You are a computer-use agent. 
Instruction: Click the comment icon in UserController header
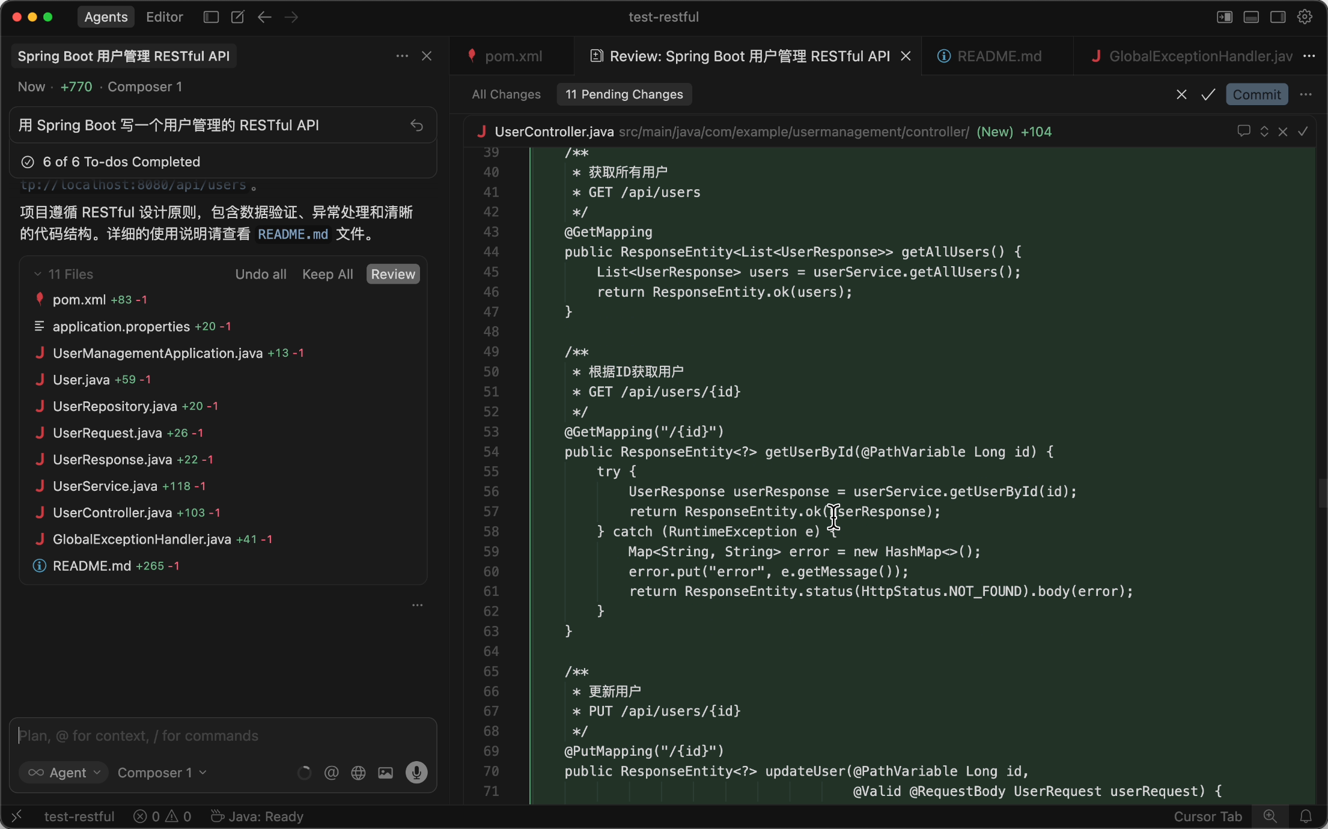pos(1243,132)
